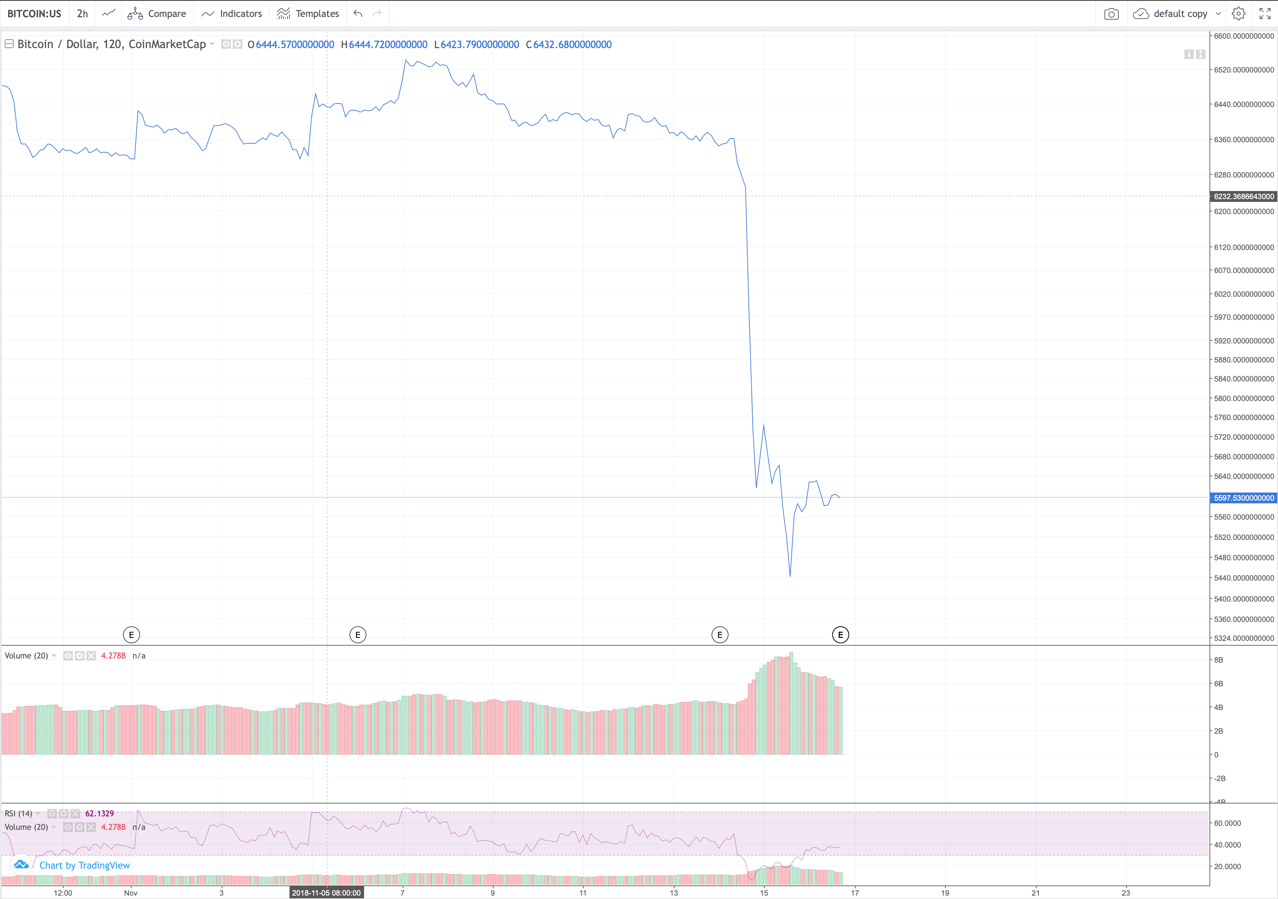Screen dimensions: 1278x899
Task: Open the 2h interval selector
Action: point(82,13)
